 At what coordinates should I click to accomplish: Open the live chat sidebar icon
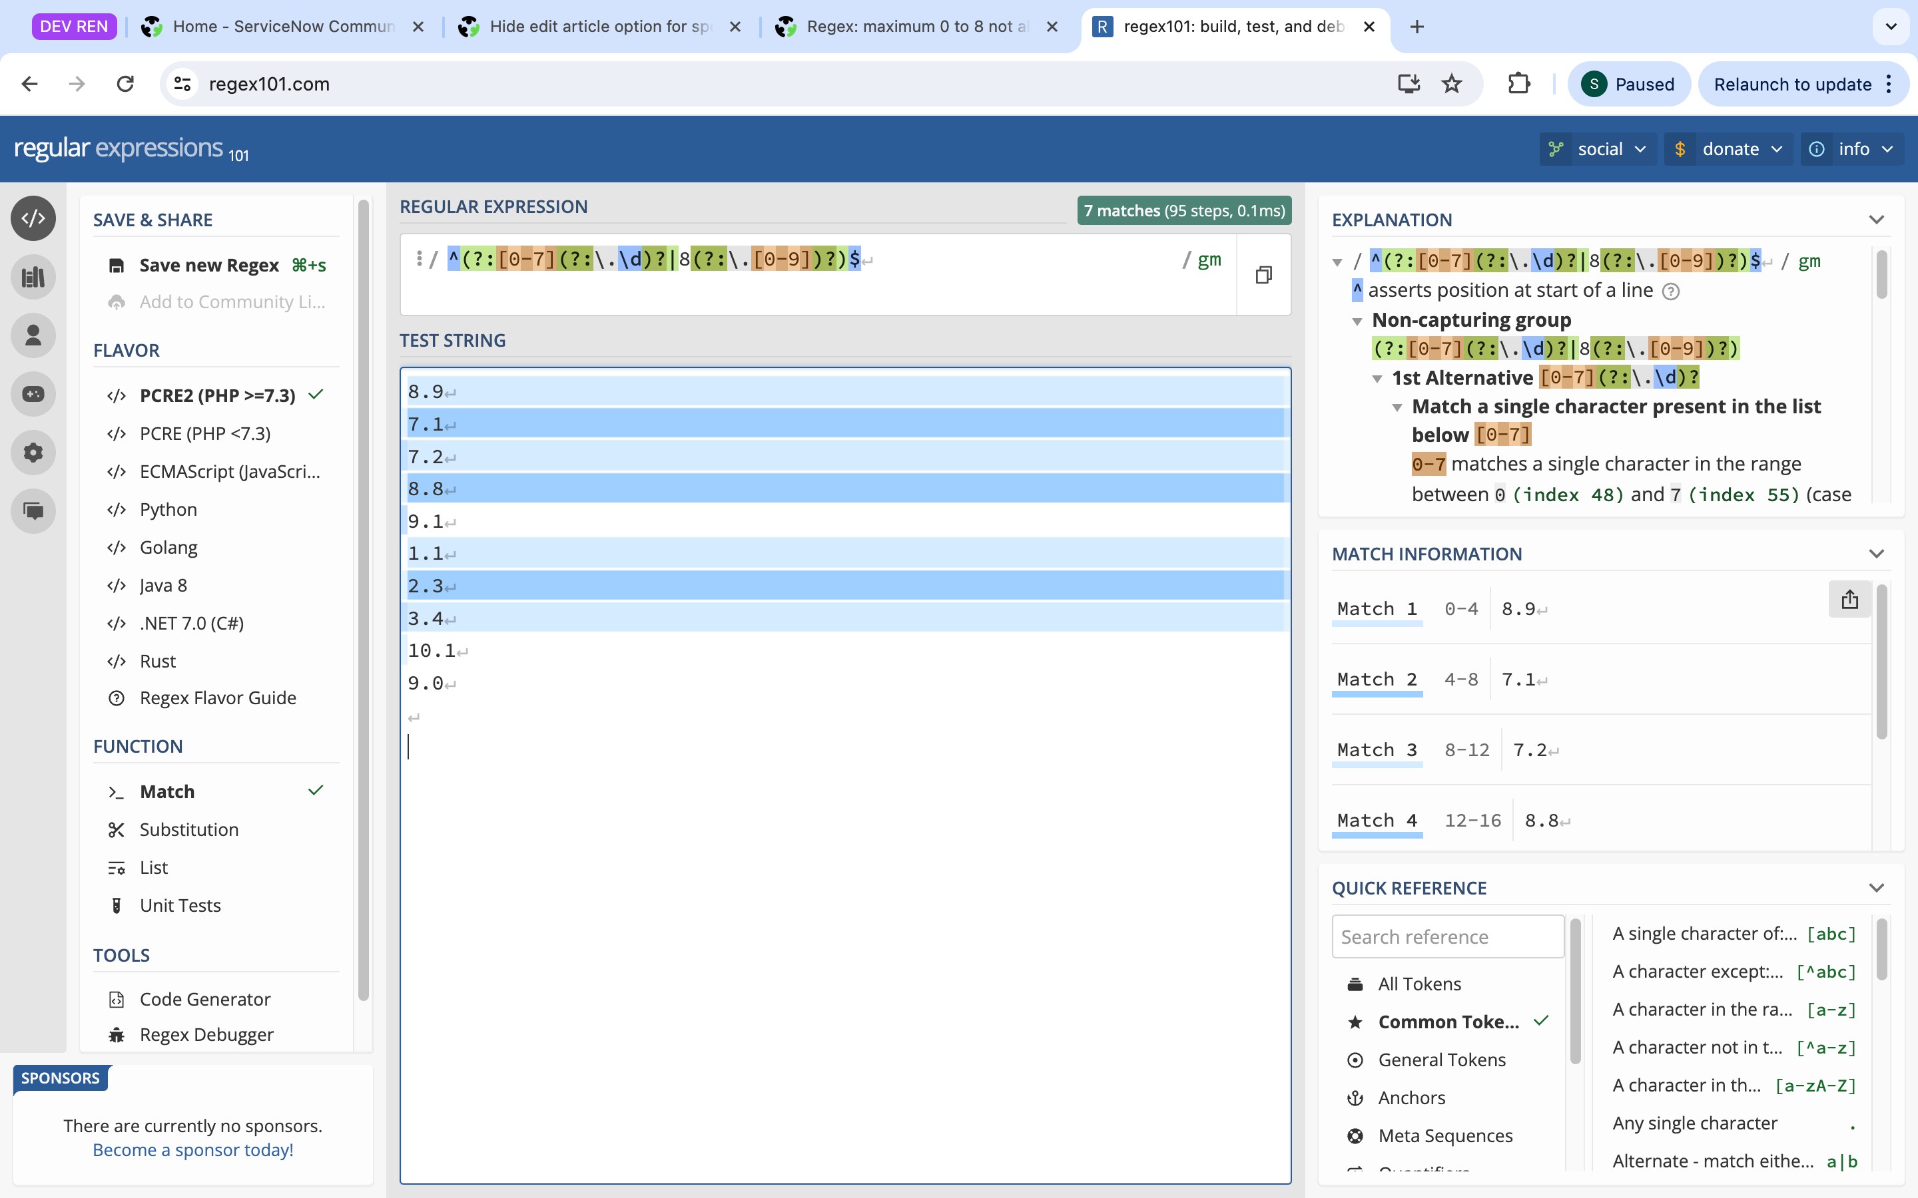point(33,511)
